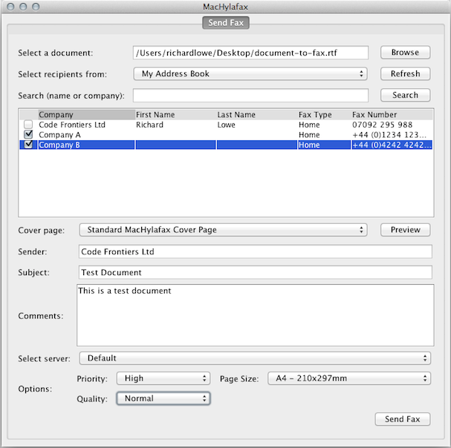Click Company A fax number +44 (0)1234
Screen dimensions: 451x448
(x=389, y=135)
